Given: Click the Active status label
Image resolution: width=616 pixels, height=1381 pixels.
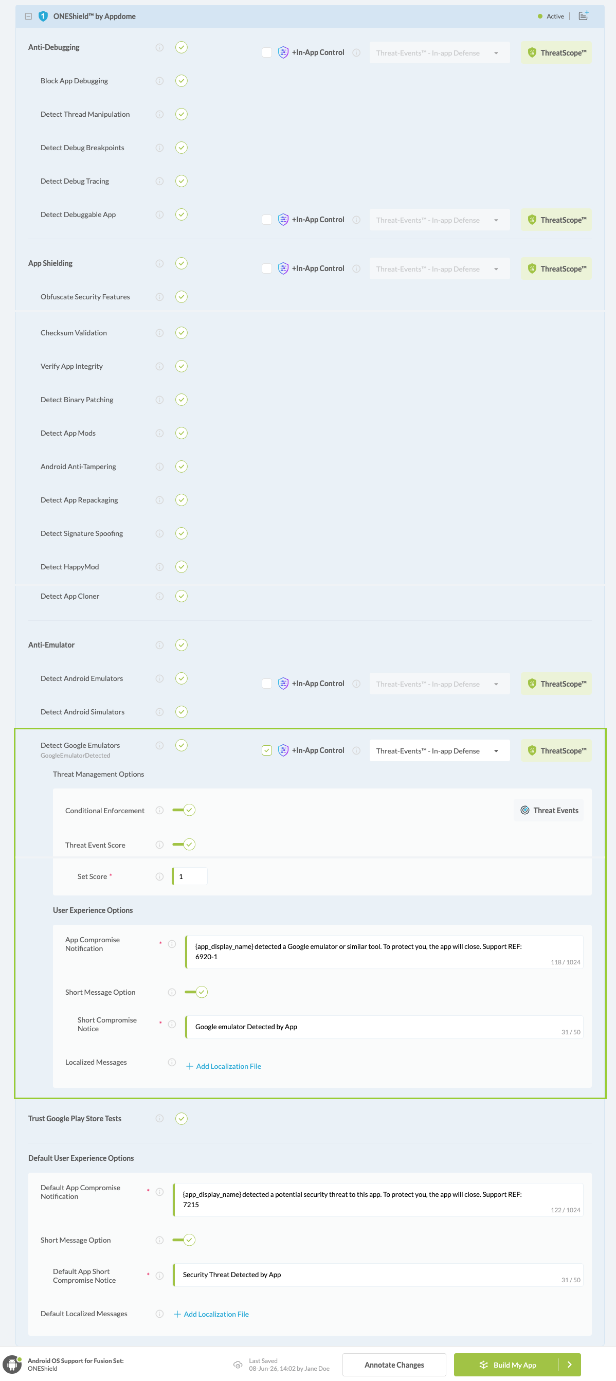Looking at the screenshot, I should [x=555, y=16].
